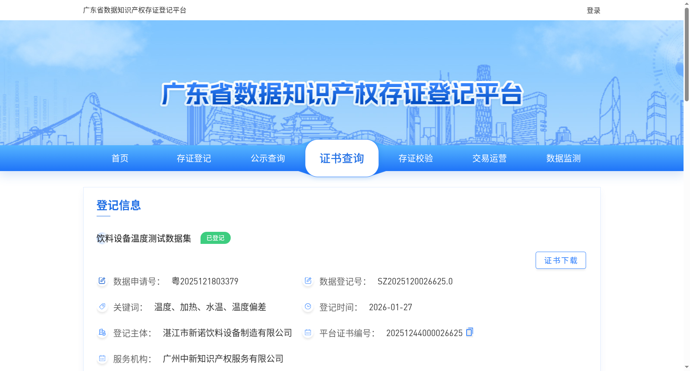Viewport: 690px width, 371px height.
Task: Click the 关键词 label
Action: tap(128, 307)
